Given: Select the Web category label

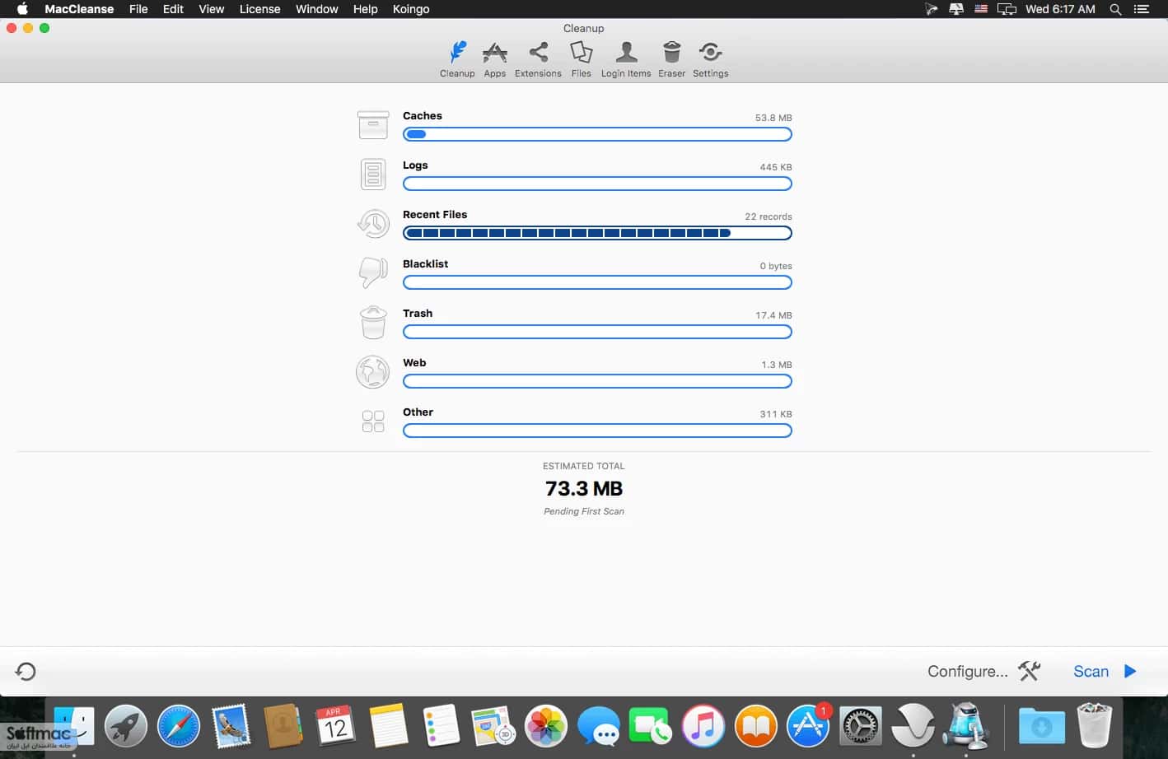Looking at the screenshot, I should (x=414, y=363).
